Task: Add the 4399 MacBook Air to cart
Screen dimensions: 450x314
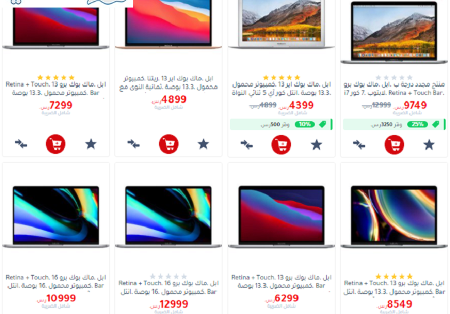Action: tap(282, 144)
